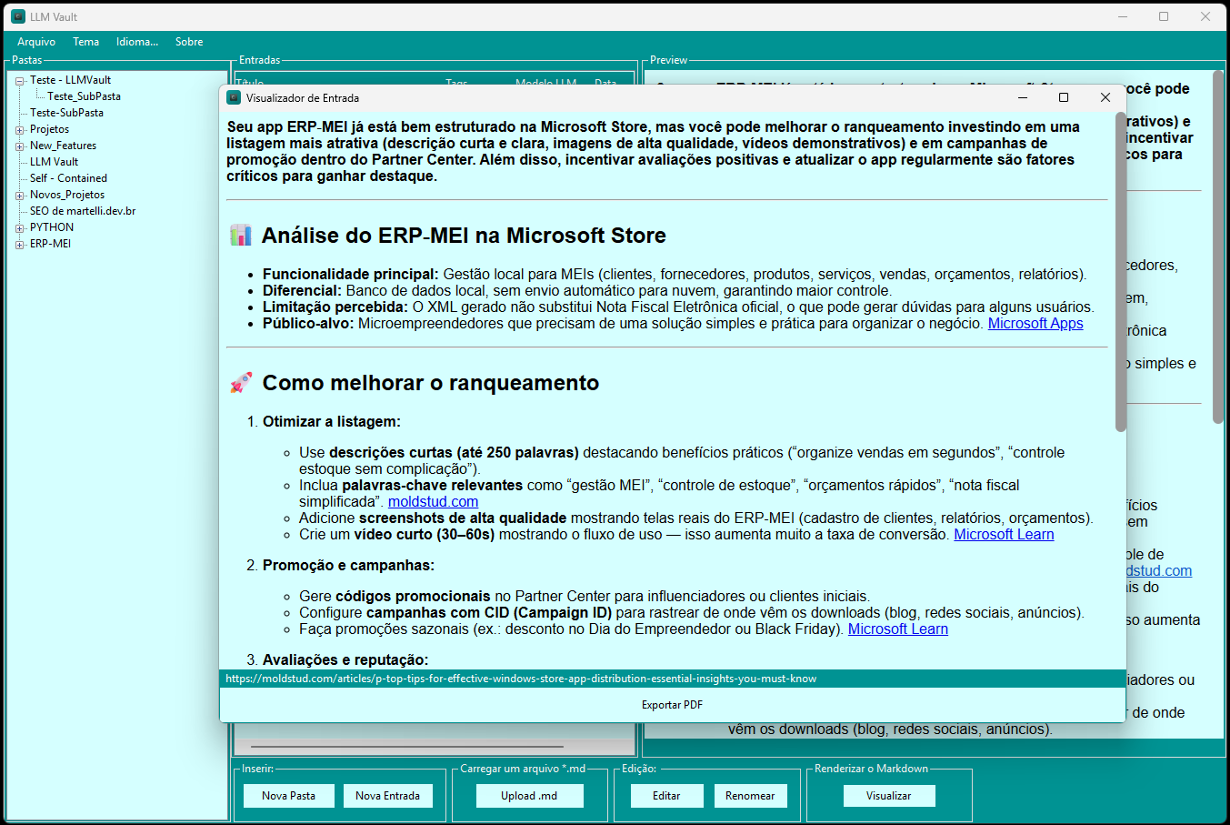Click the Editar button
Image resolution: width=1230 pixels, height=825 pixels.
666,796
